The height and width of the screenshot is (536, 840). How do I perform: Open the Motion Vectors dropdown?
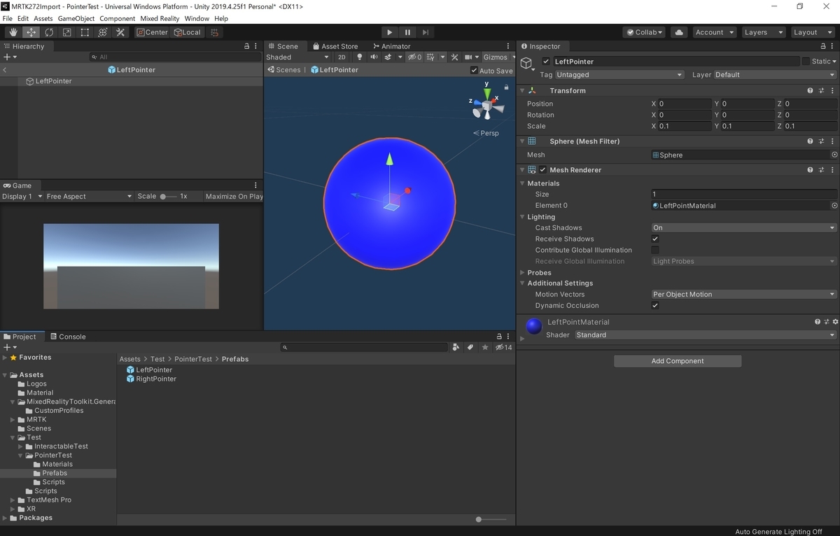[743, 295]
